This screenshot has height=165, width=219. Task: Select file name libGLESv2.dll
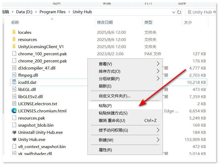(x=31, y=97)
